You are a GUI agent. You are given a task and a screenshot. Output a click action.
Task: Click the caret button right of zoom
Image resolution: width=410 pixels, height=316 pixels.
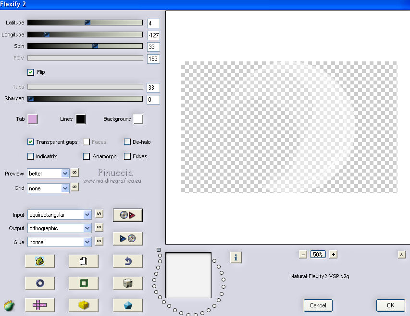pos(402,255)
